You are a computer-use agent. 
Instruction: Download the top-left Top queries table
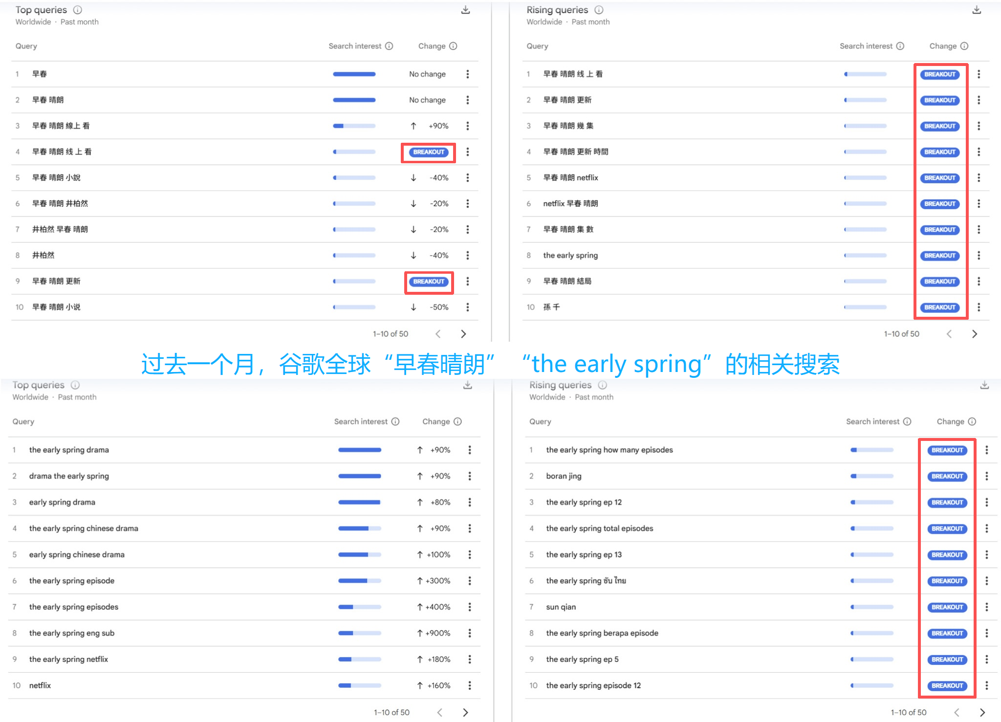click(x=466, y=10)
